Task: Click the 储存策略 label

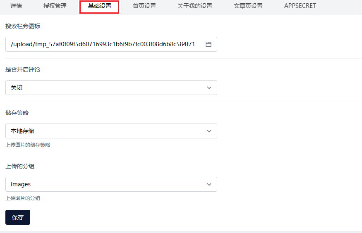Action: point(17,113)
